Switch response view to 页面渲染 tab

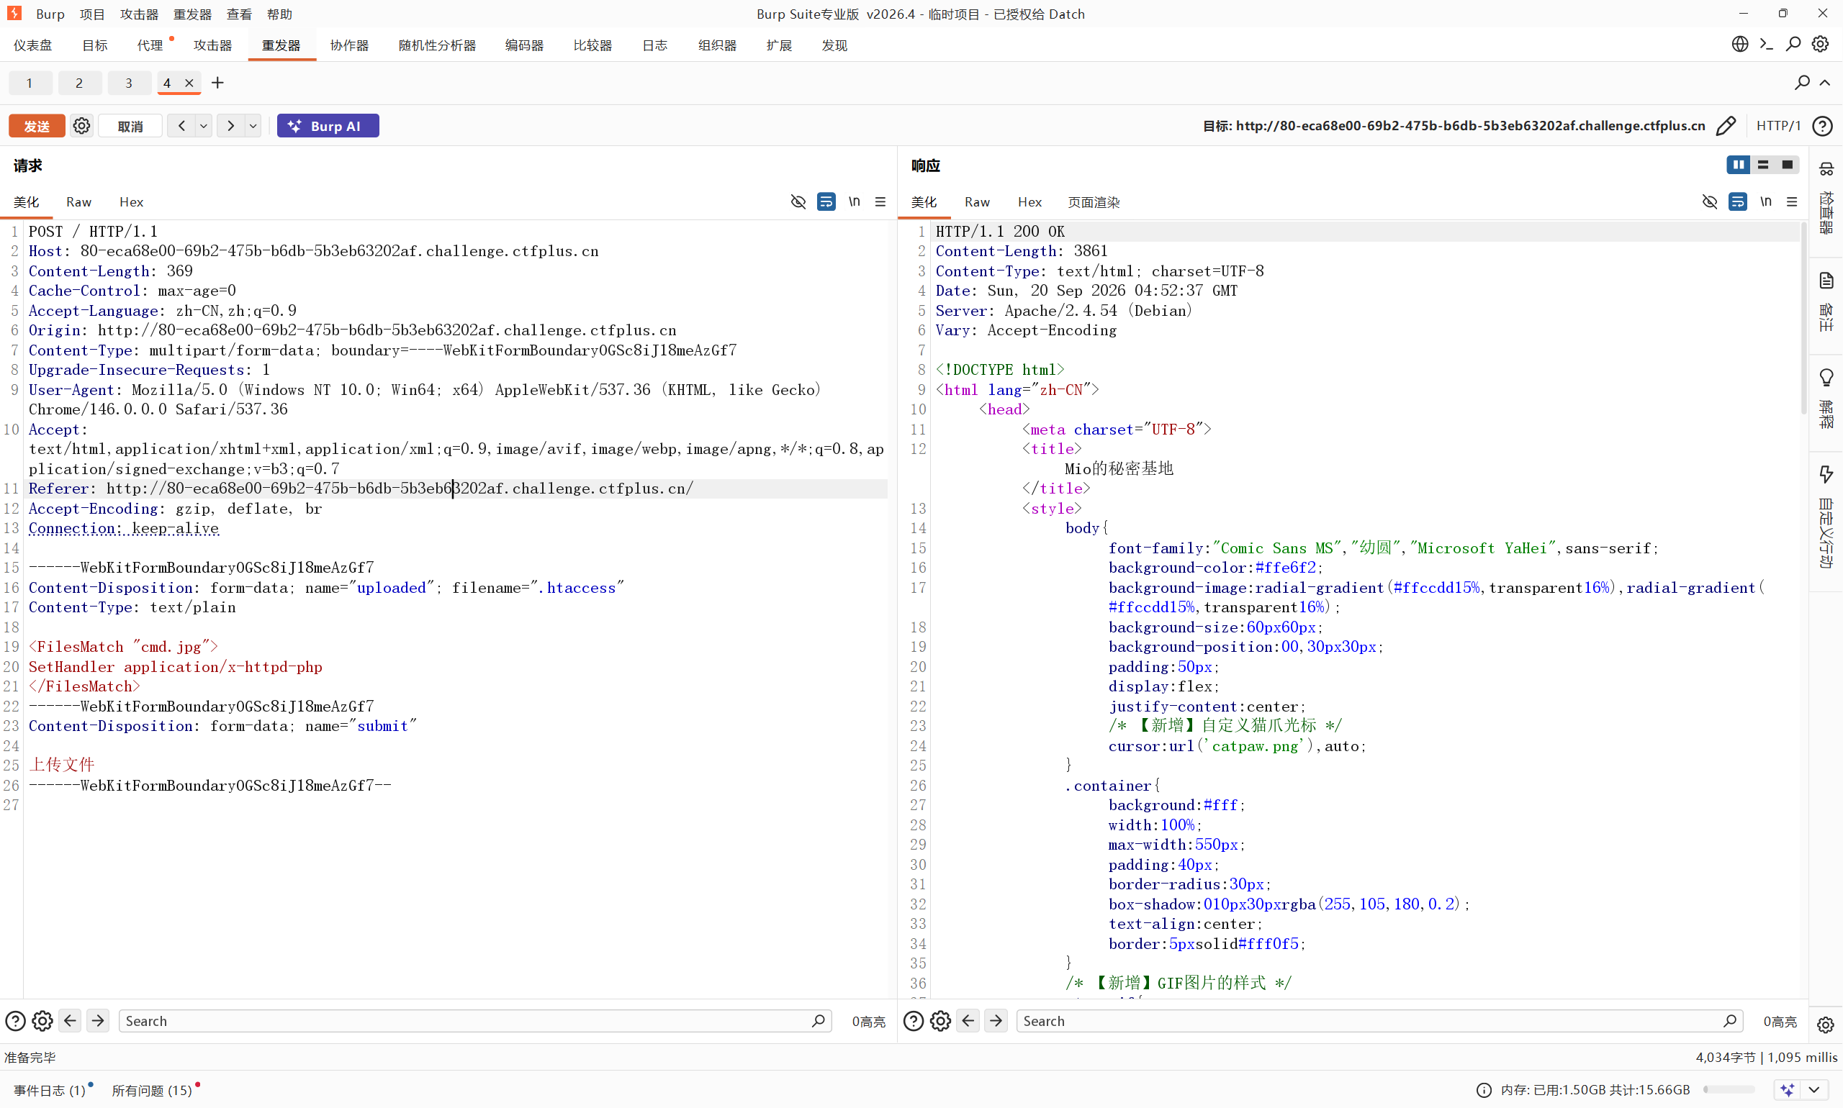click(1093, 202)
